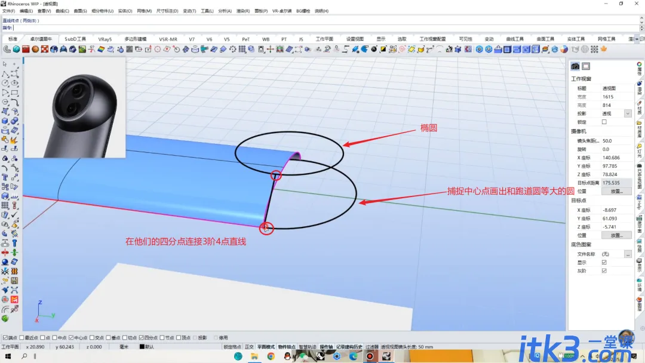The height and width of the screenshot is (363, 645).
Task: Click the 标题 value 透视图 field
Action: click(616, 88)
